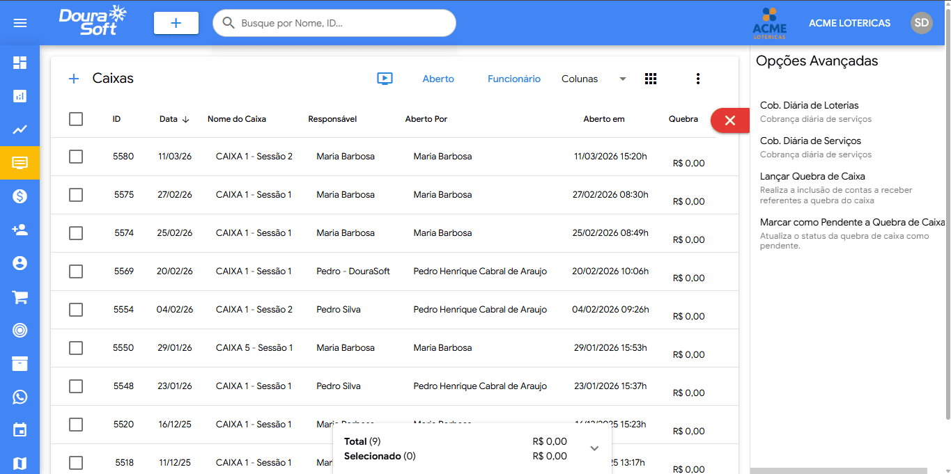The width and height of the screenshot is (951, 474).
Task: Open the hamburger navigation menu
Action: tap(20, 23)
